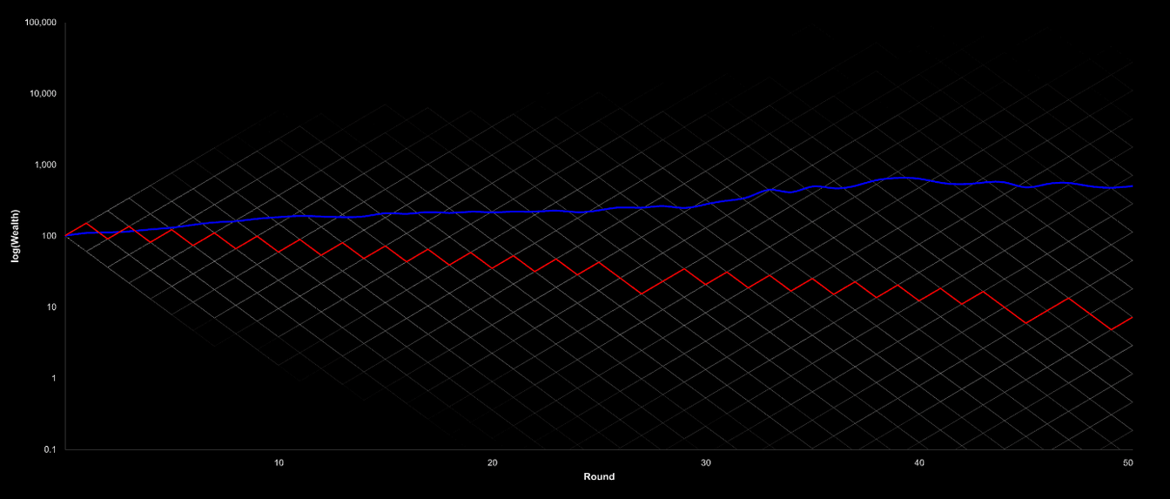
Task: Select the Round x-axis title
Action: coord(599,476)
